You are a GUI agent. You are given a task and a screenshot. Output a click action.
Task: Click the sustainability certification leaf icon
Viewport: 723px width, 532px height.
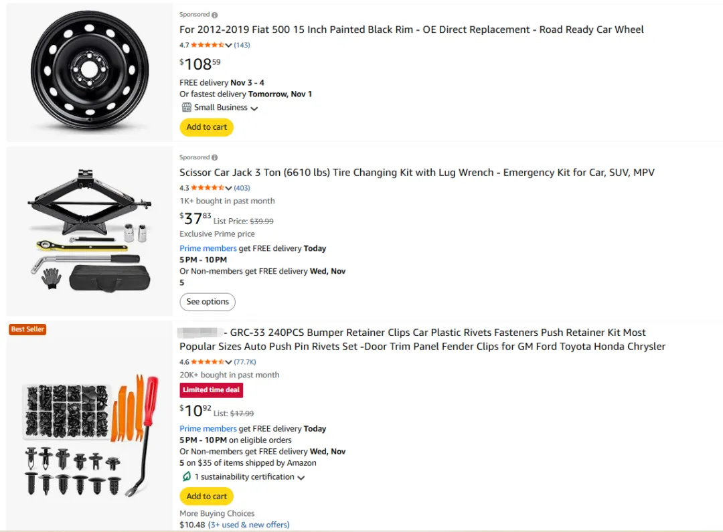click(186, 477)
